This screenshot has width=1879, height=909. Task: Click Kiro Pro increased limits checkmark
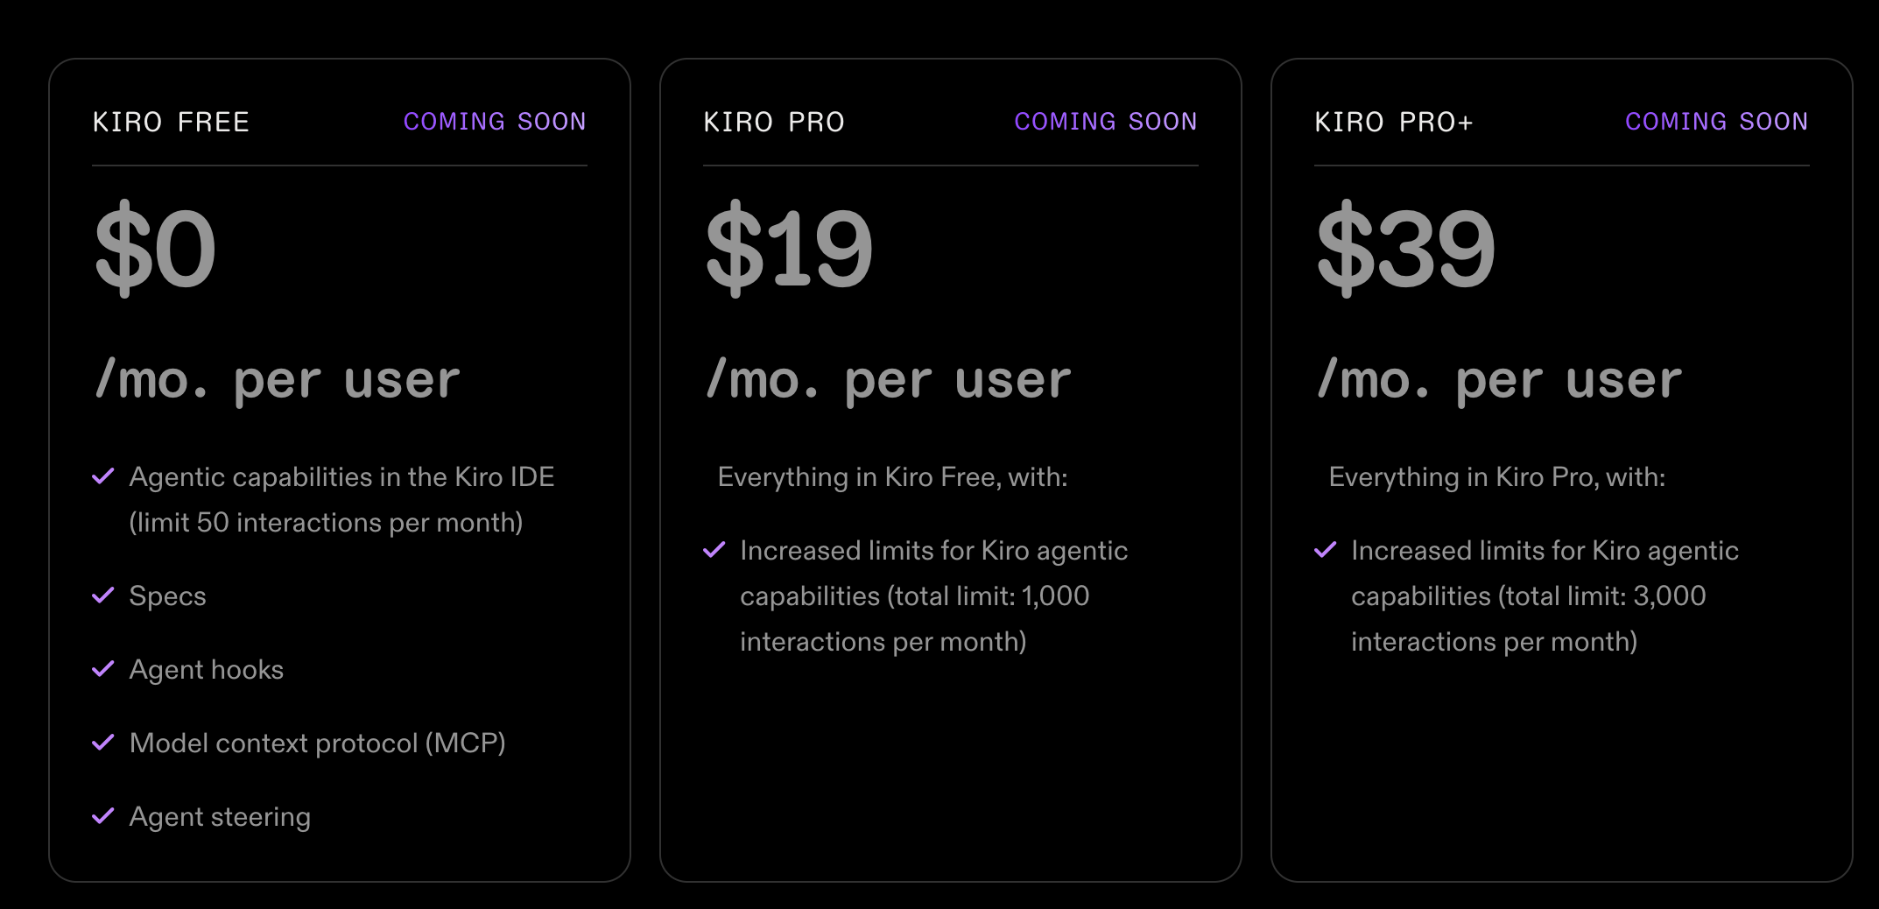click(714, 550)
